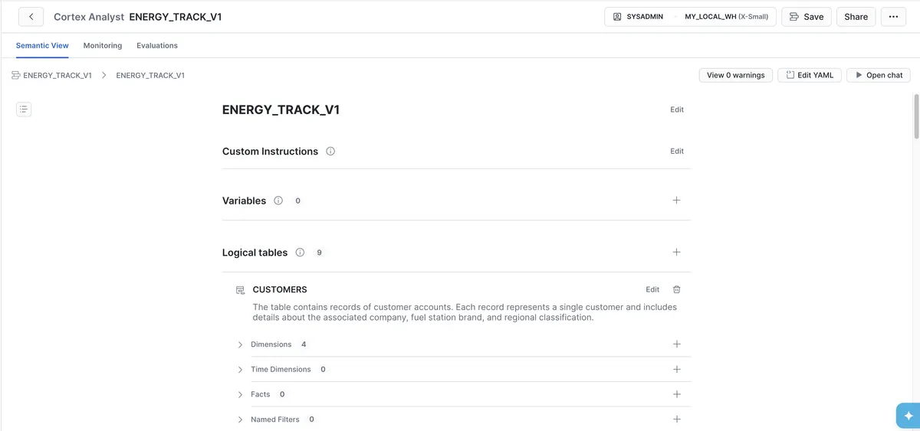920x431 pixels.
Task: Click the Logical tables info icon
Action: tap(300, 253)
